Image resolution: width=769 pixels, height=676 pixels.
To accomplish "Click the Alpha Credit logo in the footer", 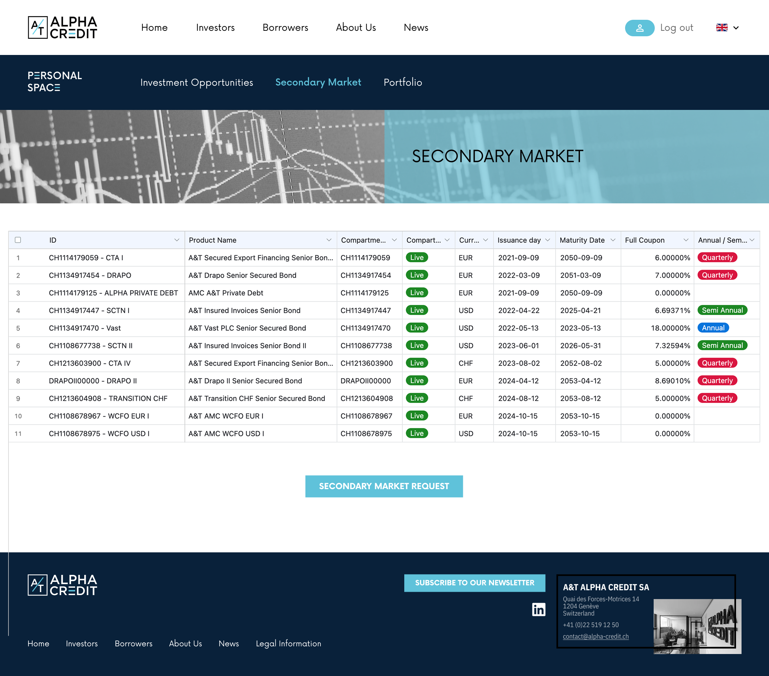I will (62, 584).
